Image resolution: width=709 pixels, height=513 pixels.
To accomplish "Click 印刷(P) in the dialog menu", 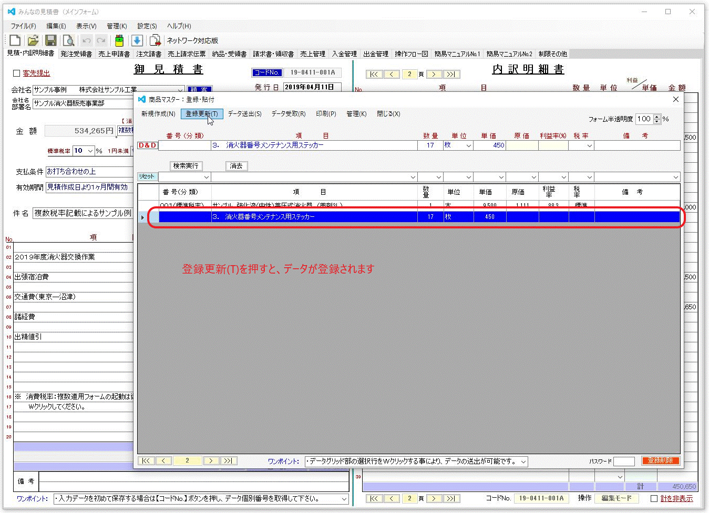I will (x=326, y=113).
